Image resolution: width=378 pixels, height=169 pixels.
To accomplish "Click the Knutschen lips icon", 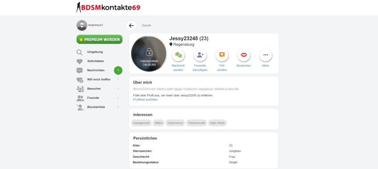I will (244, 55).
